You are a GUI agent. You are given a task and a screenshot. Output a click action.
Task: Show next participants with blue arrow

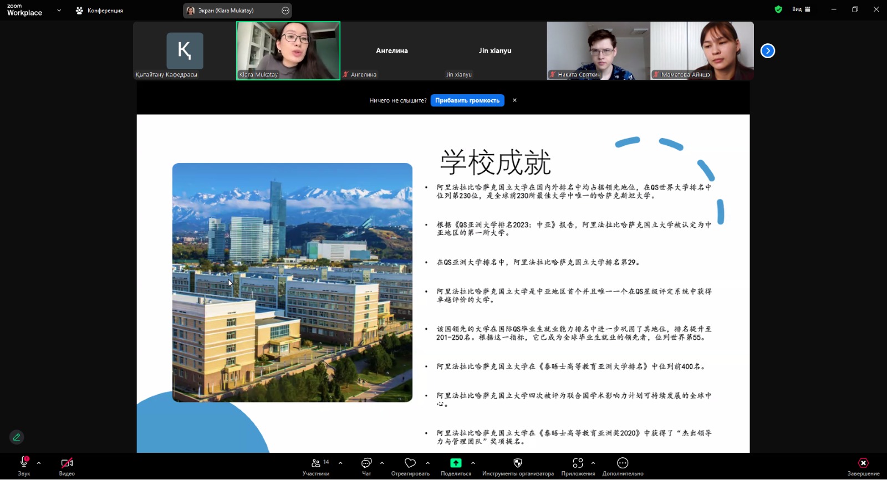[x=768, y=51]
